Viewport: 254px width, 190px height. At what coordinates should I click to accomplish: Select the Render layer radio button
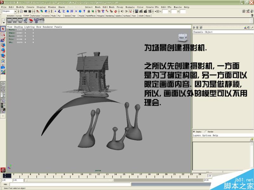pos(206,132)
